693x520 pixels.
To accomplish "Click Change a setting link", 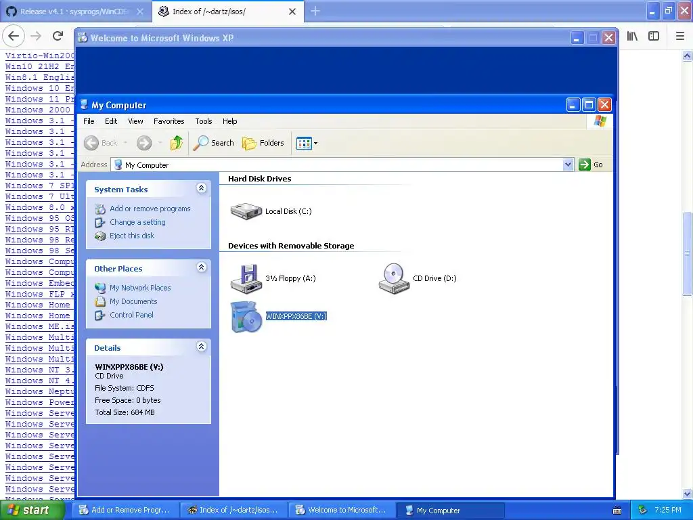I will [137, 222].
